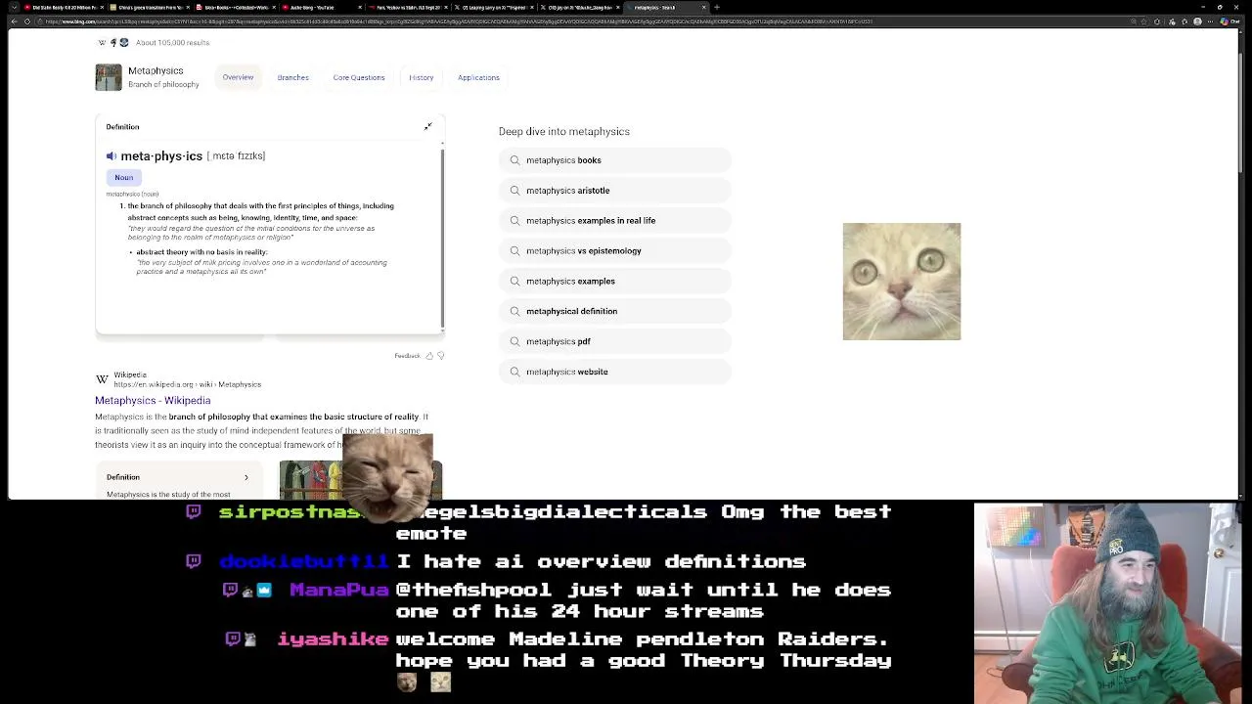Click the browser back arrow
The width and height of the screenshot is (1252, 704).
[14, 21]
